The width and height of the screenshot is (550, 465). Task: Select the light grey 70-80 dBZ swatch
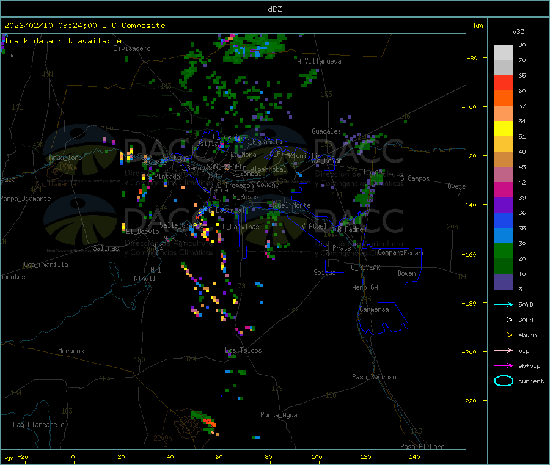pyautogui.click(x=504, y=53)
